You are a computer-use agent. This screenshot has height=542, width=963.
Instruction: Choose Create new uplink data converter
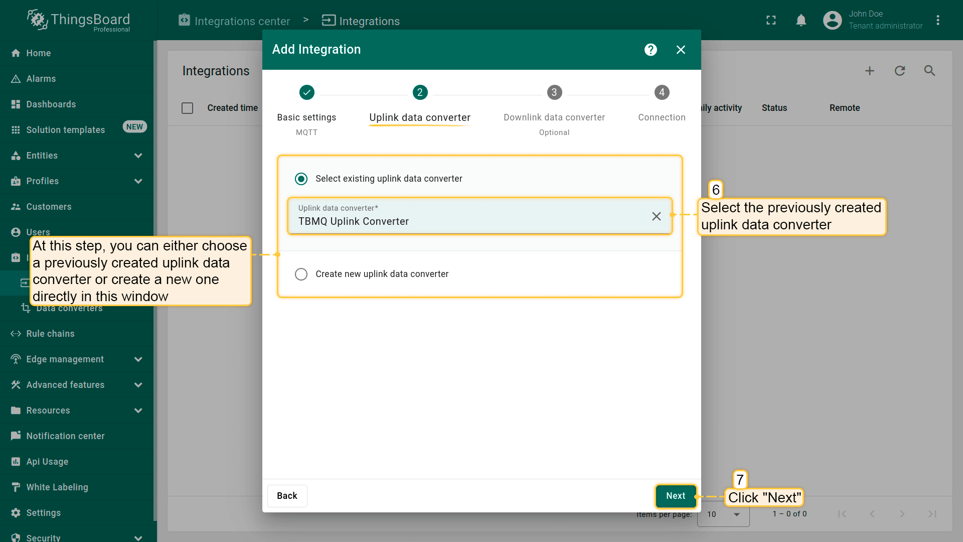point(301,274)
